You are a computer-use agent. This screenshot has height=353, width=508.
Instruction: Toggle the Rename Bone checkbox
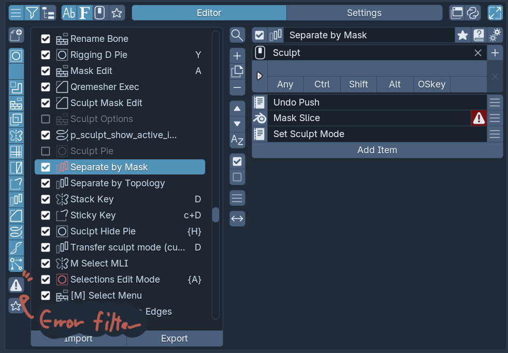46,39
